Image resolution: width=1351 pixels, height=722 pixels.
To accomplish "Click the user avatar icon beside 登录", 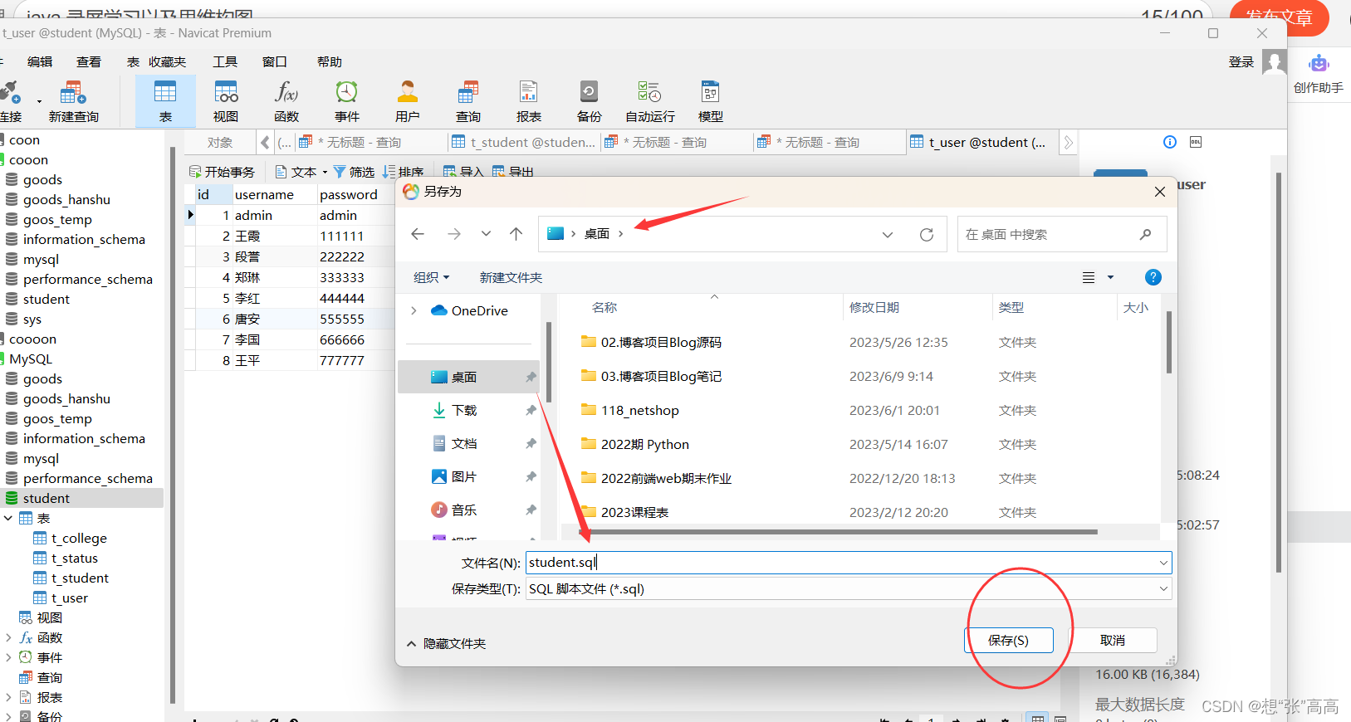I will [x=1275, y=62].
